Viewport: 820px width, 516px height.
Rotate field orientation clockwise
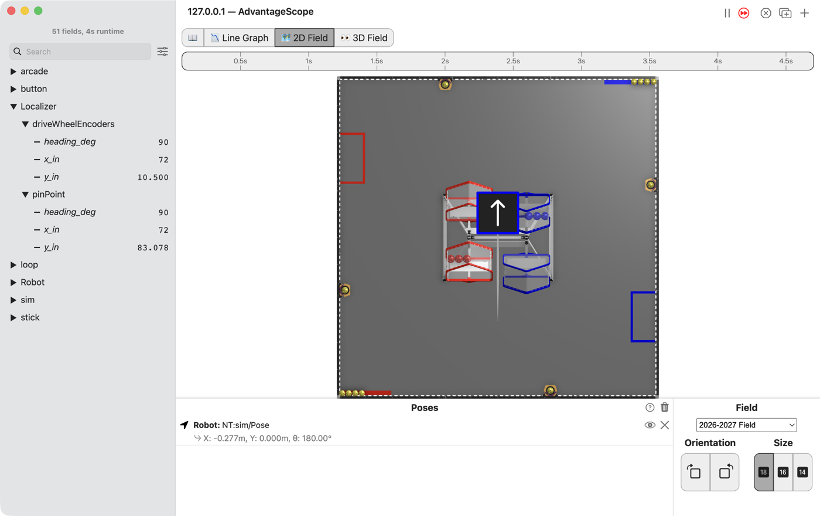[x=695, y=472]
